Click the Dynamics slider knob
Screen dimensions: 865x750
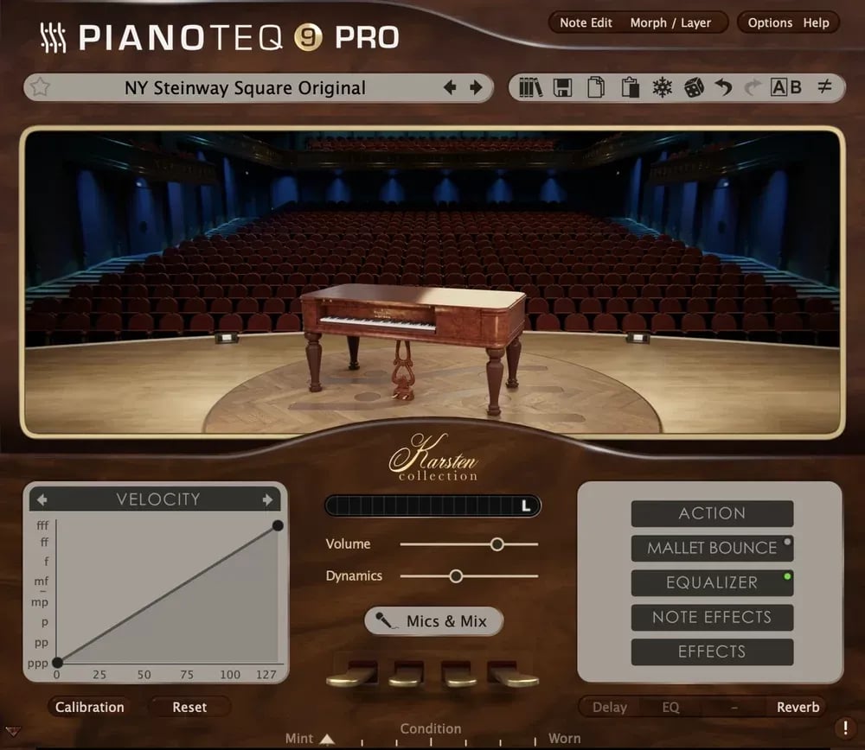(x=456, y=576)
